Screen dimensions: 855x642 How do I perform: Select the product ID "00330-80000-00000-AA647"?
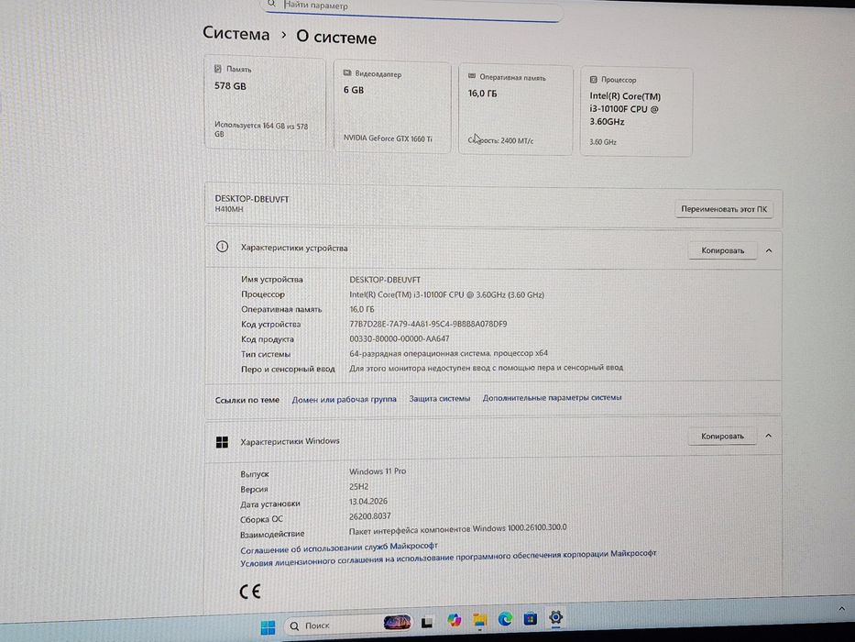pyautogui.click(x=400, y=339)
